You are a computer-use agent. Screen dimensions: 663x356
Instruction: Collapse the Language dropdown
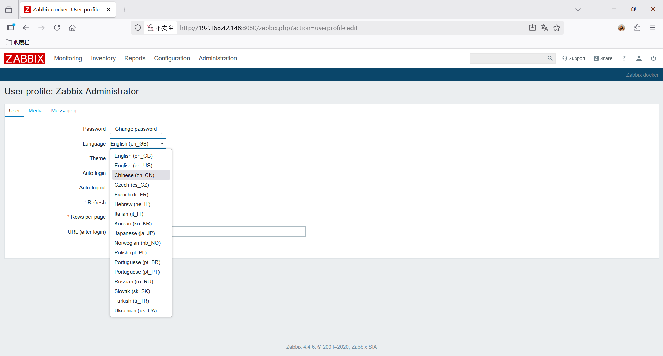pos(138,143)
